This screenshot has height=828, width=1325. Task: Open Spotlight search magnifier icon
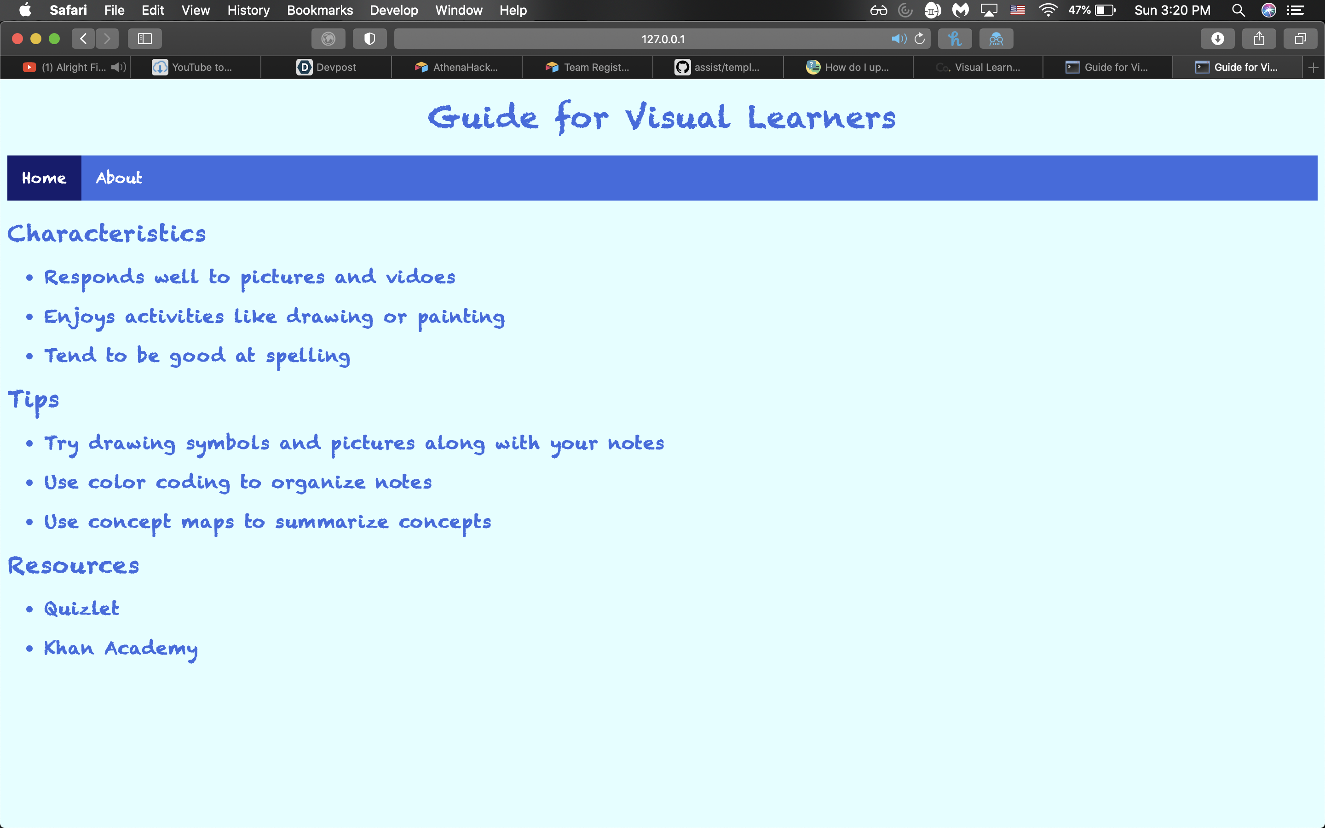(1238, 10)
